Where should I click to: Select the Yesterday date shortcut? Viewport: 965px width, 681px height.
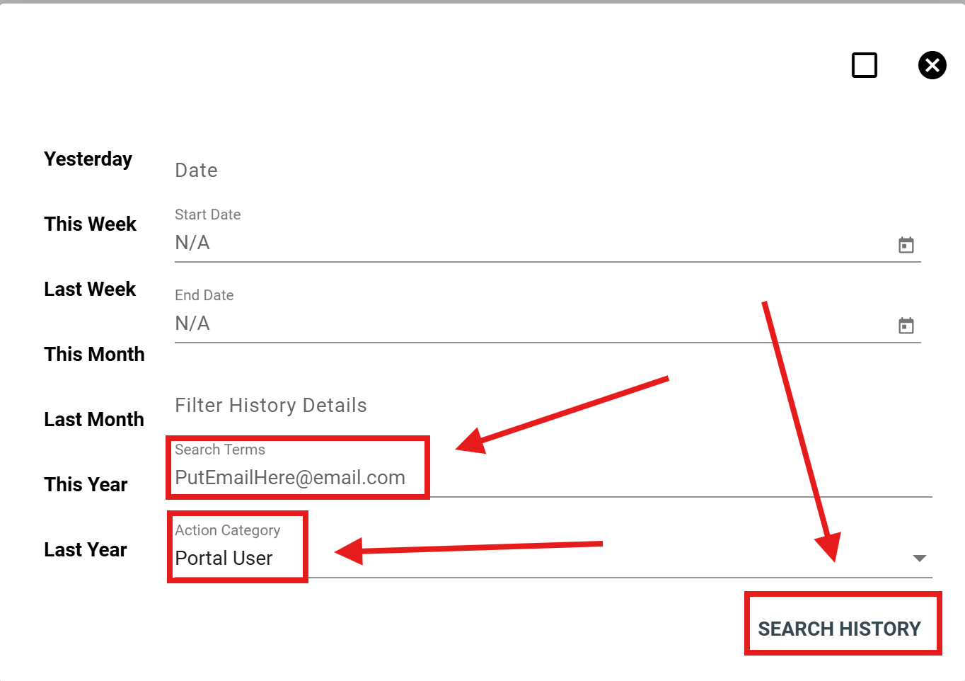click(x=88, y=159)
